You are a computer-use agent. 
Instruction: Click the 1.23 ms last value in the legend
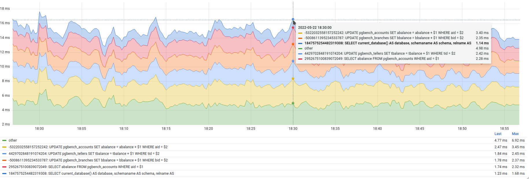(501, 174)
